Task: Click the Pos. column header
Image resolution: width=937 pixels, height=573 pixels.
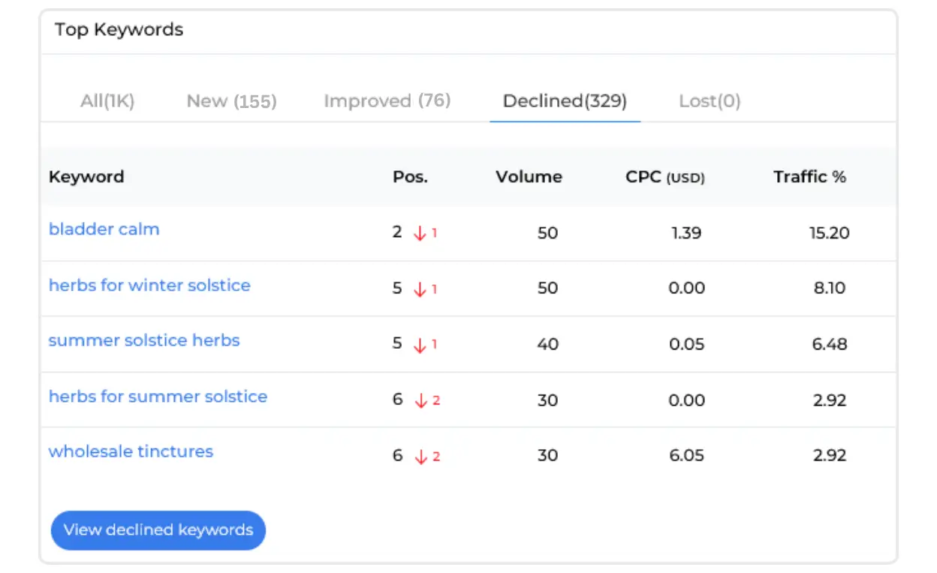Action: coord(410,177)
